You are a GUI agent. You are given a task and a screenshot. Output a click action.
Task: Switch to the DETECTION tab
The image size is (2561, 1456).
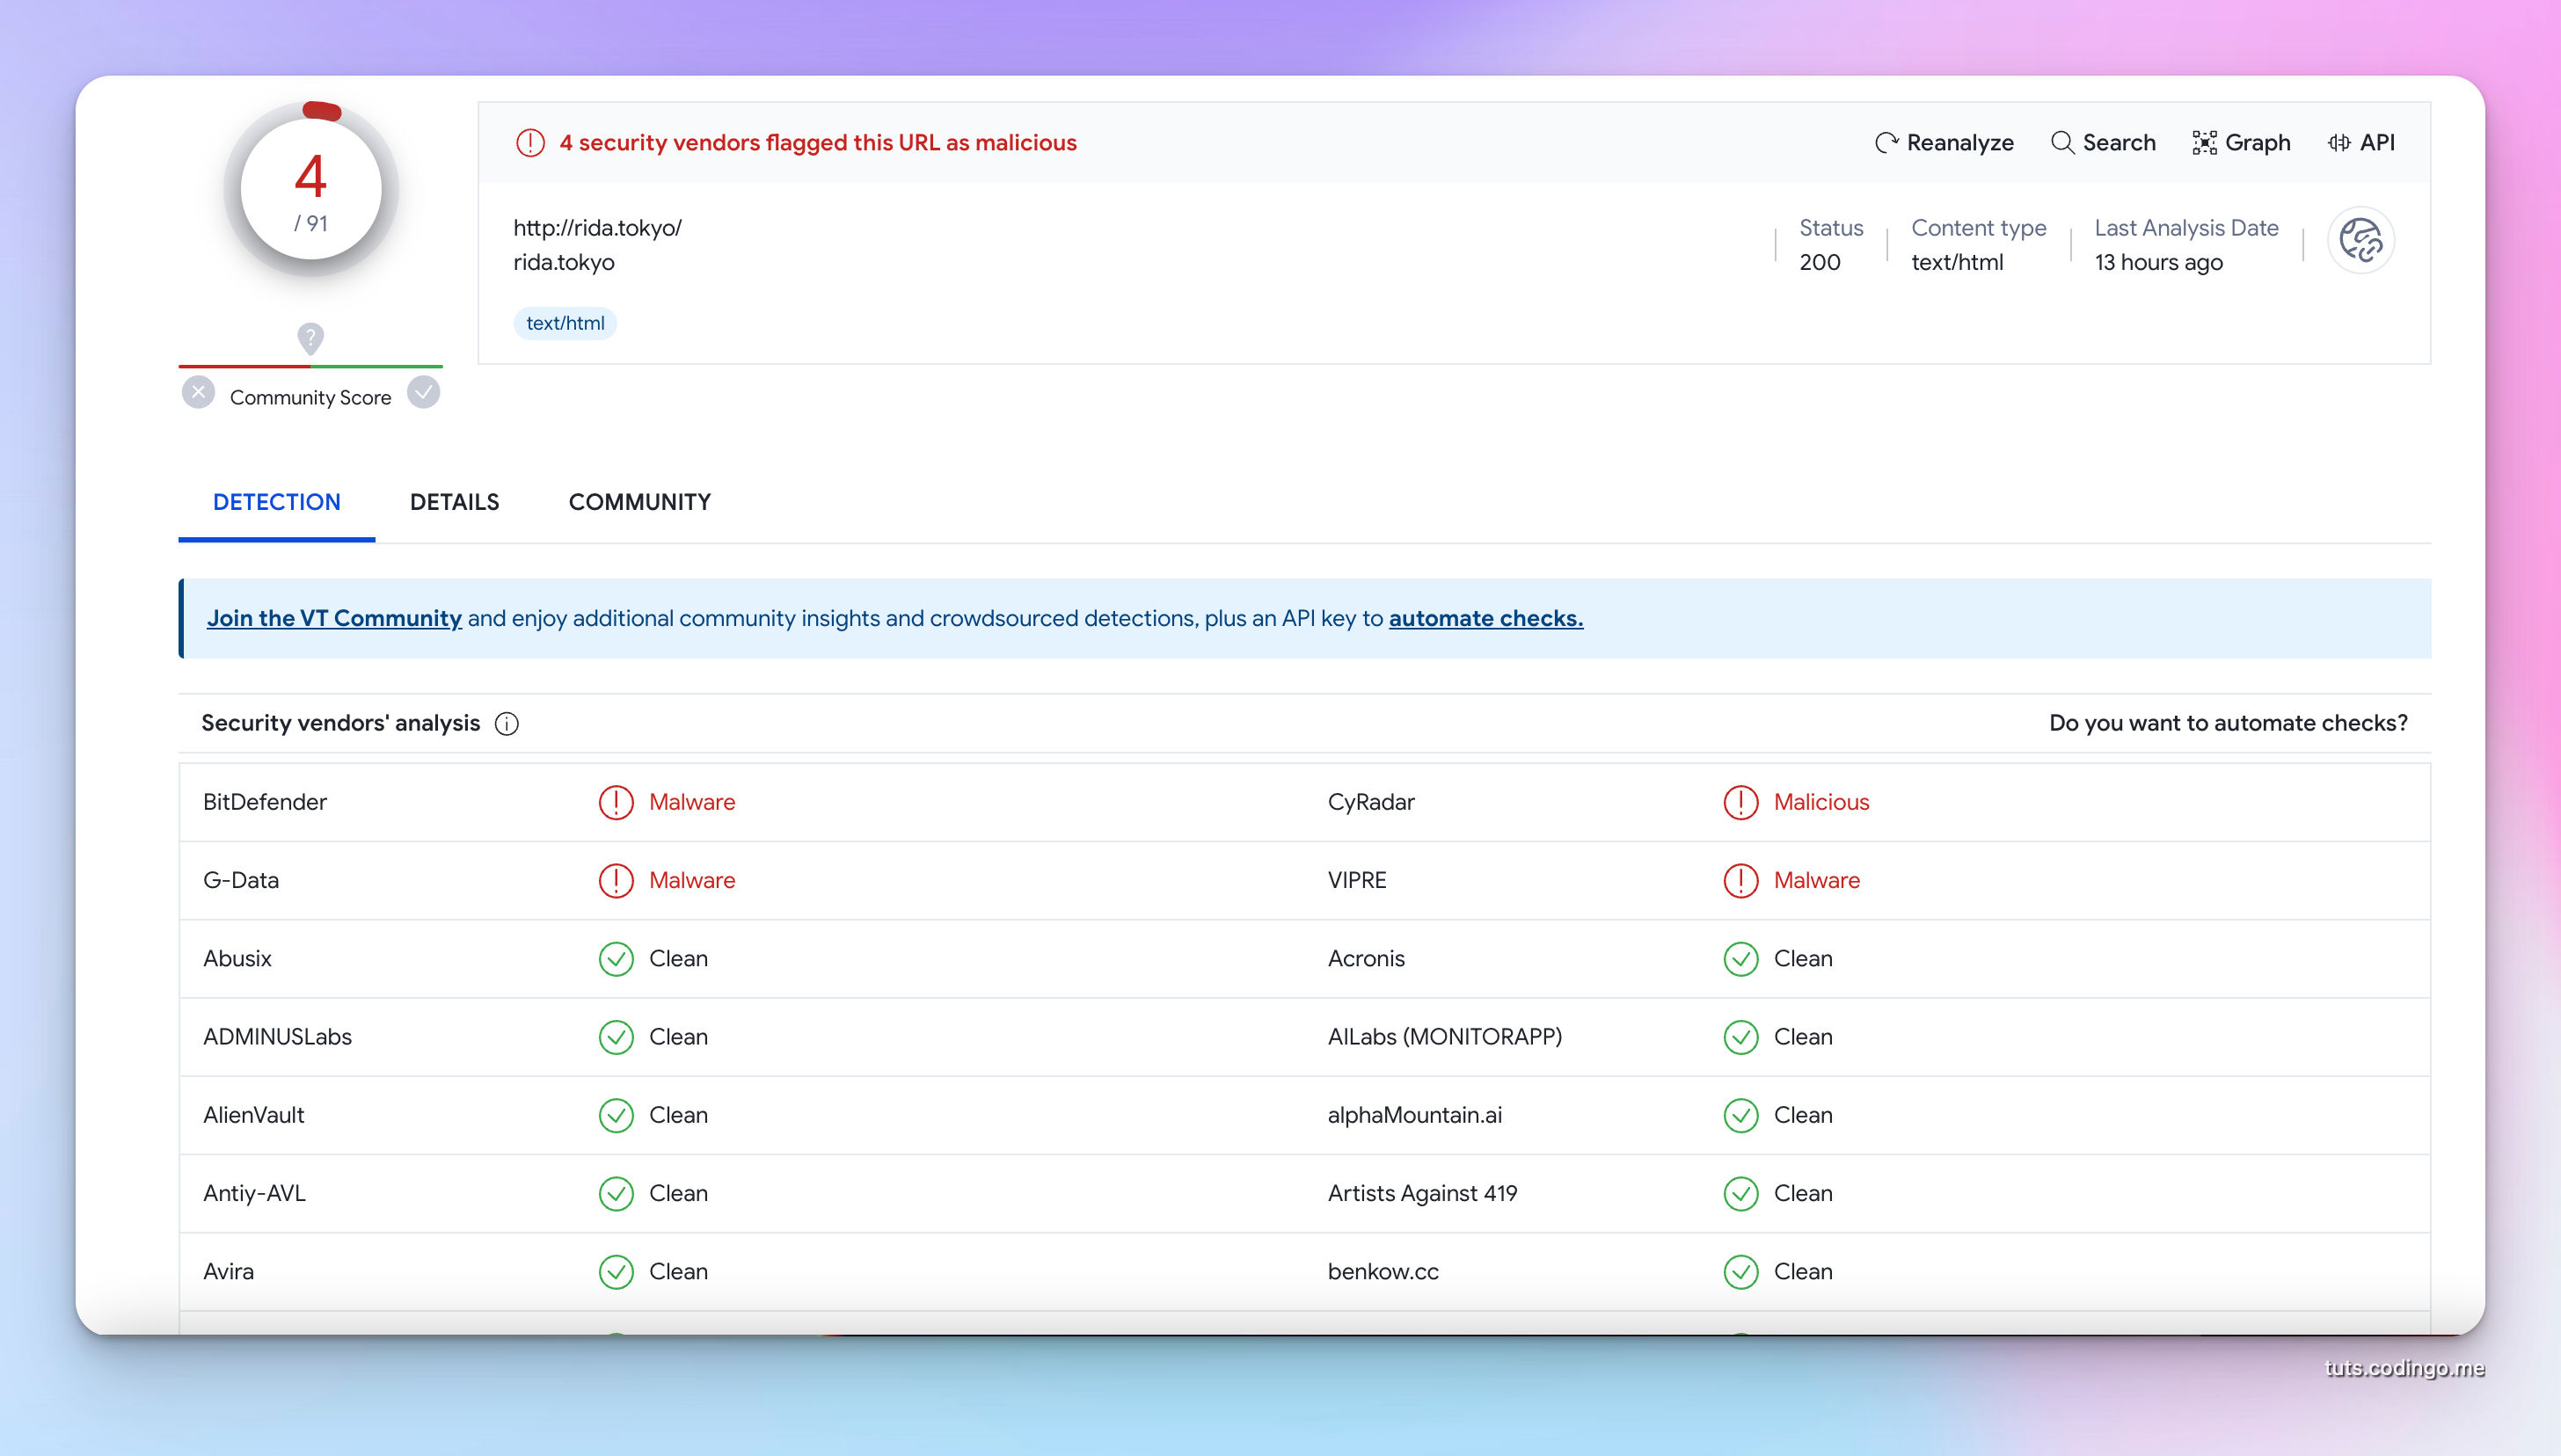point(277,502)
